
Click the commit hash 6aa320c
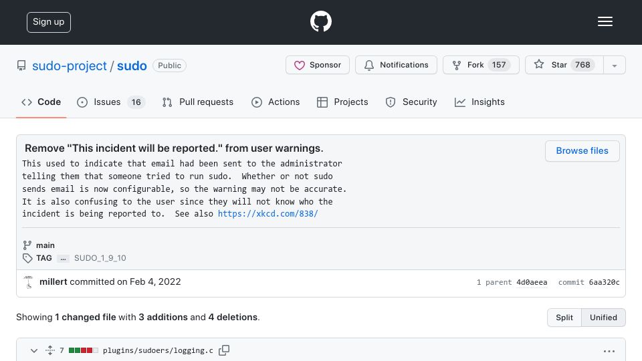[604, 282]
